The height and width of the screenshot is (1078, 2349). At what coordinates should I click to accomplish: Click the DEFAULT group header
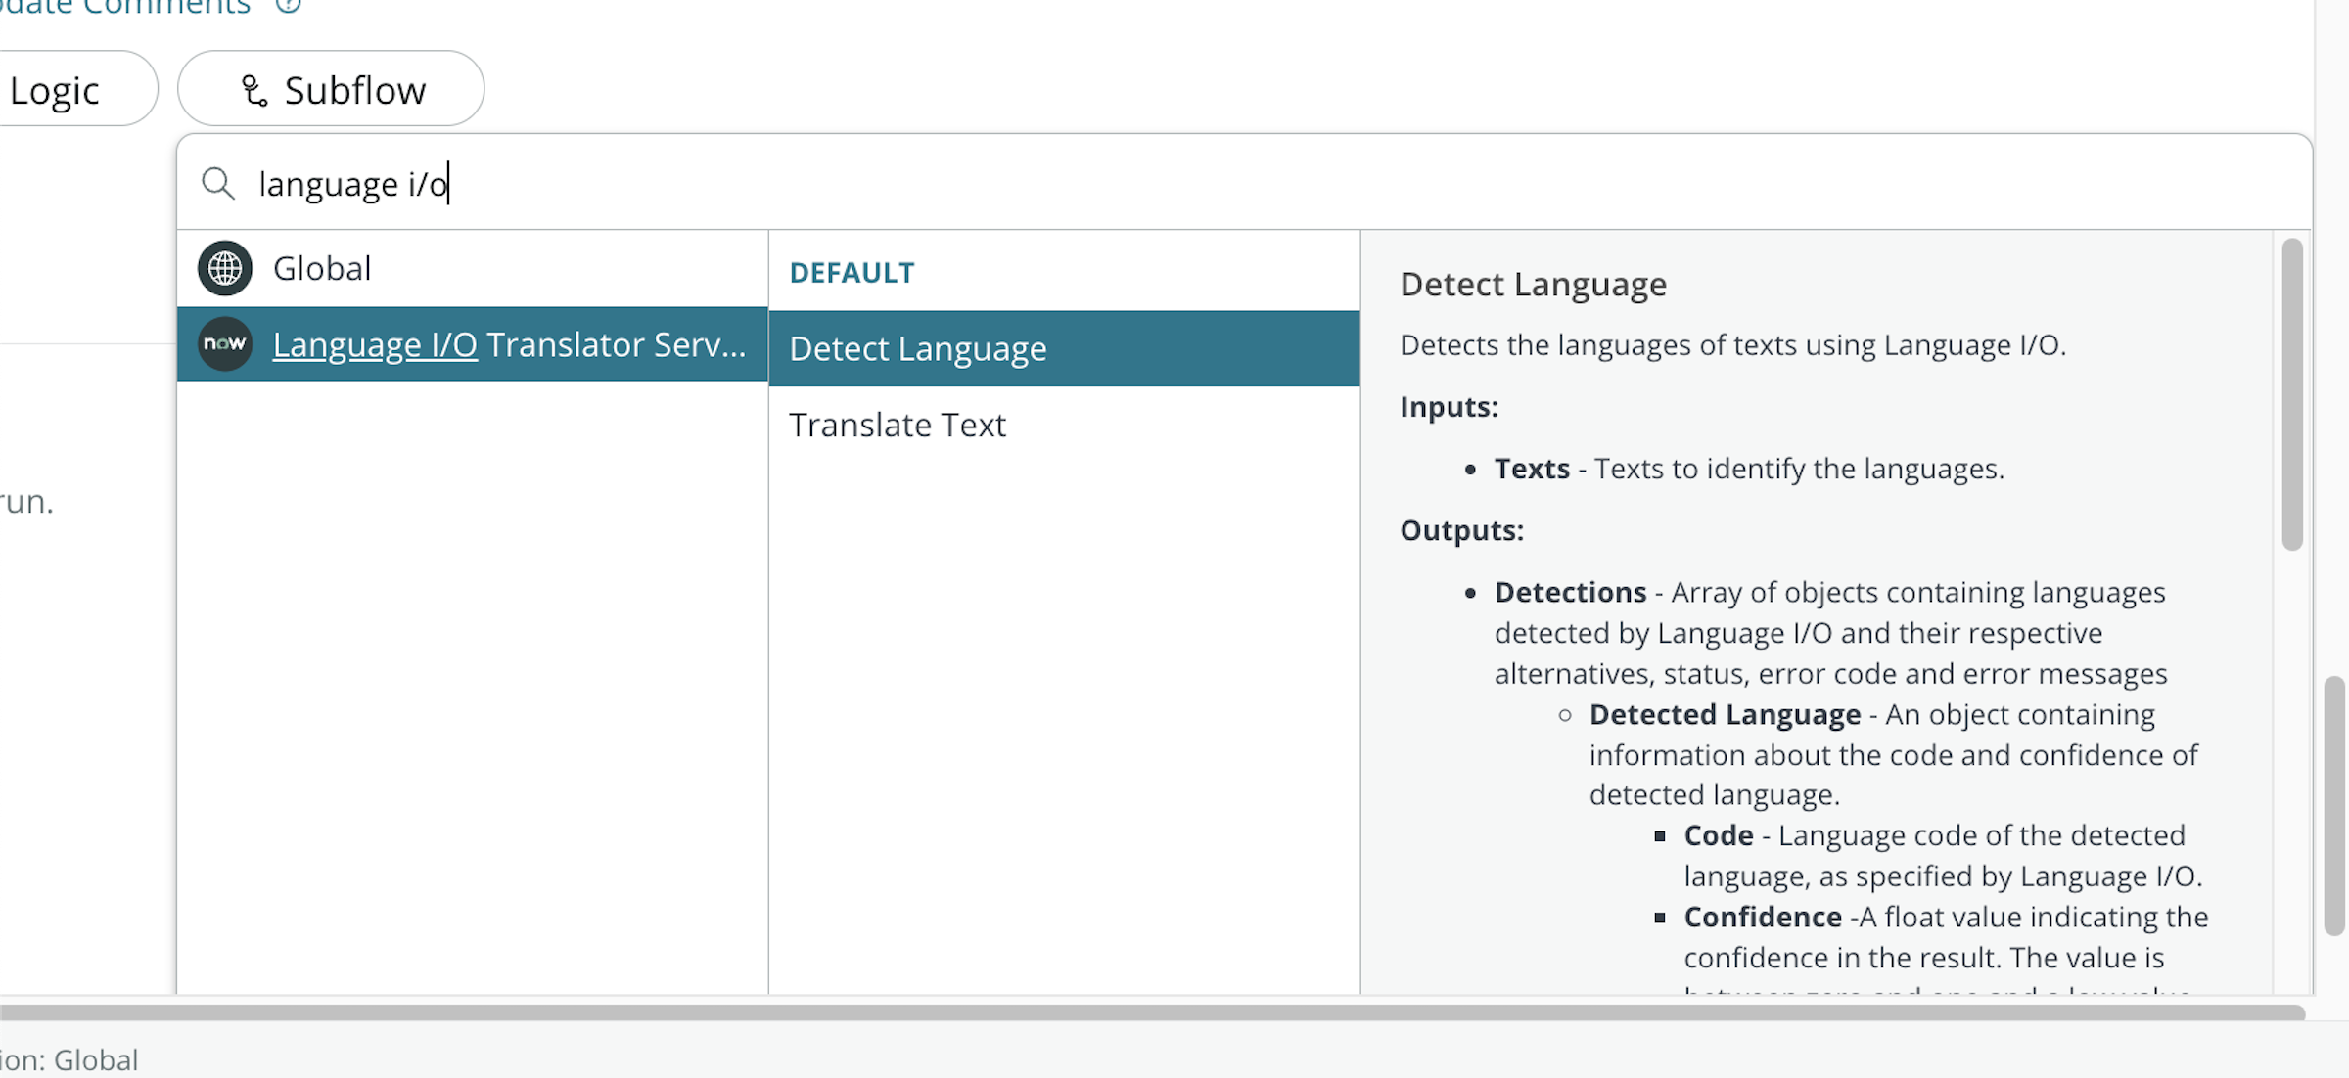852,273
